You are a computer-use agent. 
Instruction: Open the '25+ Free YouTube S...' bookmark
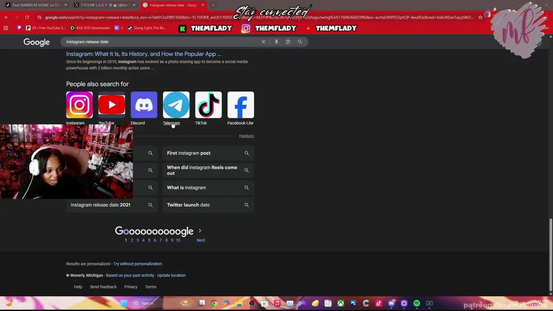[45, 28]
